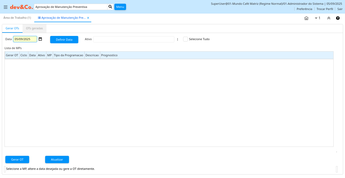The height and width of the screenshot is (178, 345).
Task: Collapse the header with double chevron icon
Action: coord(329,18)
